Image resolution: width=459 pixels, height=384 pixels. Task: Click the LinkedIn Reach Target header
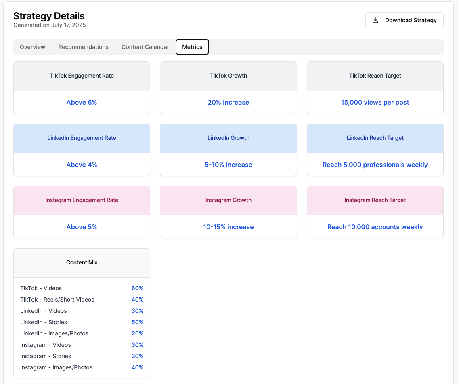(x=375, y=138)
